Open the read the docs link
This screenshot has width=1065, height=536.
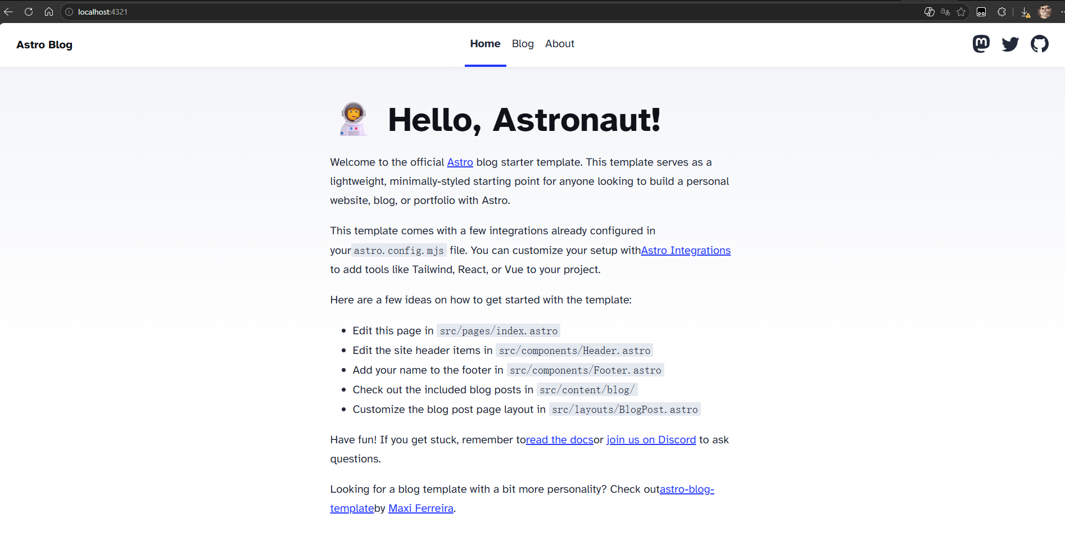tap(560, 440)
